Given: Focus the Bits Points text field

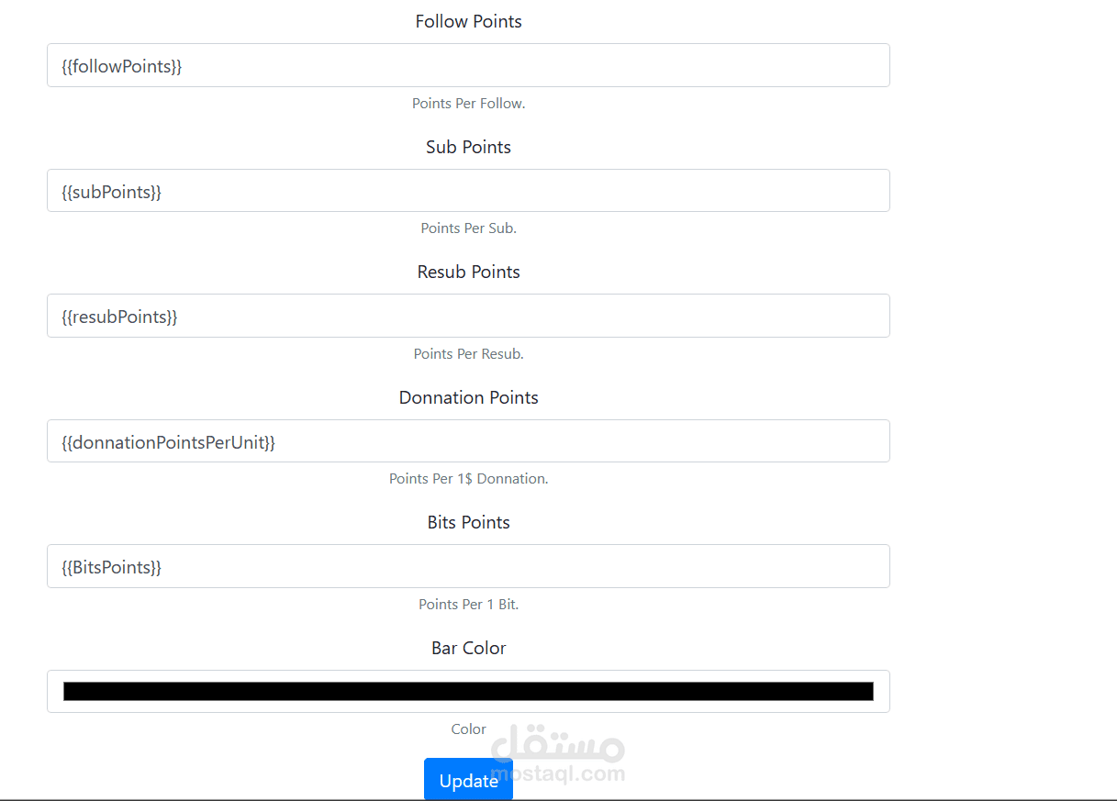Looking at the screenshot, I should pyautogui.click(x=468, y=566).
